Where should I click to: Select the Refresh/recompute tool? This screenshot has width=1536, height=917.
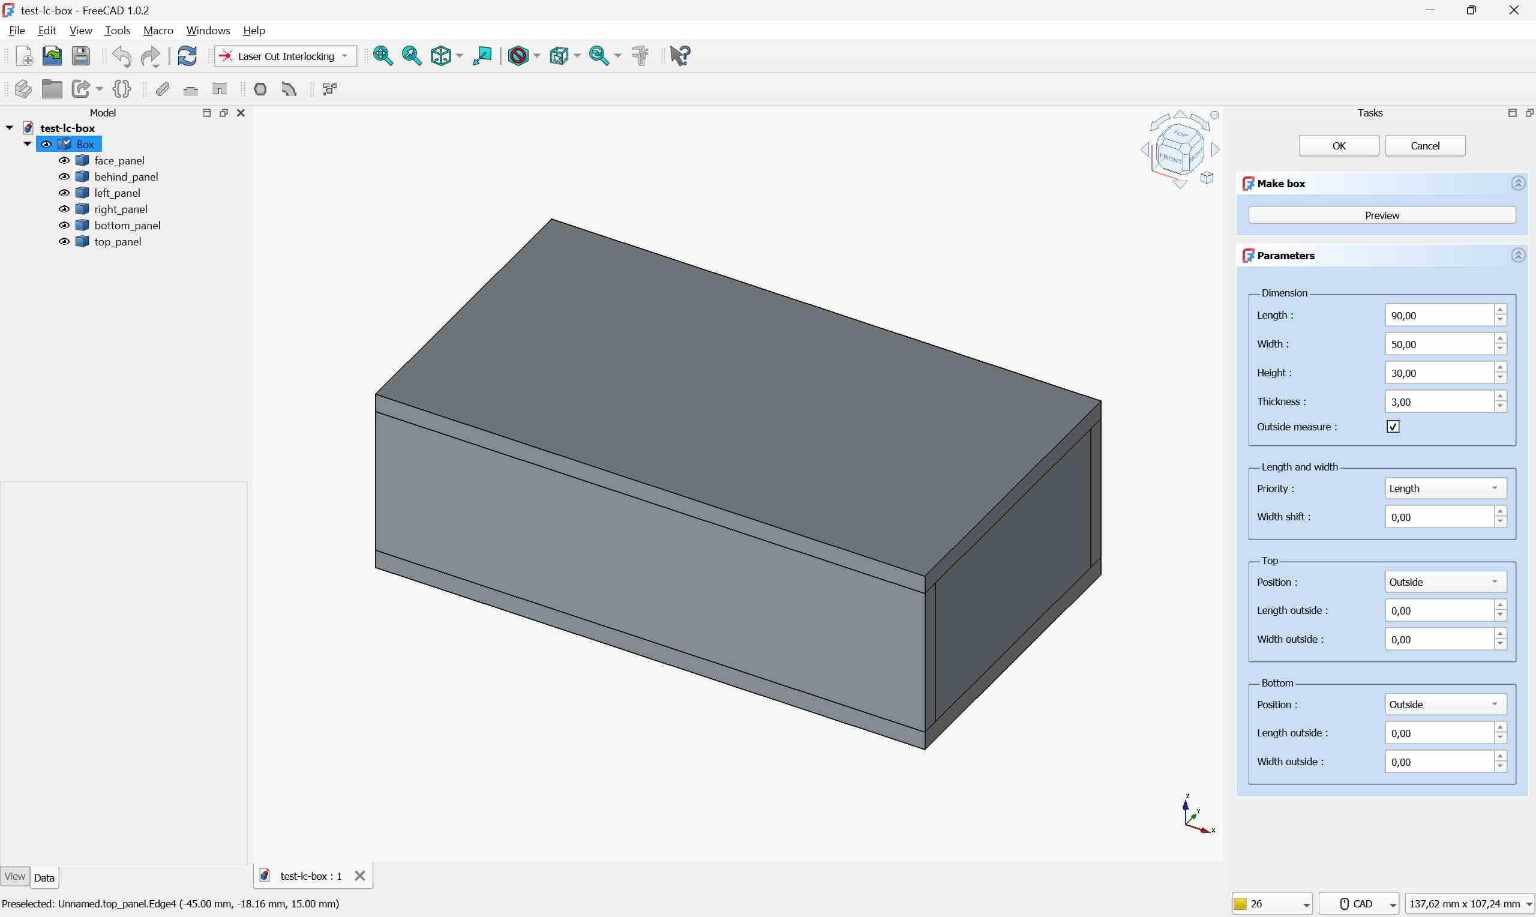[x=187, y=56]
